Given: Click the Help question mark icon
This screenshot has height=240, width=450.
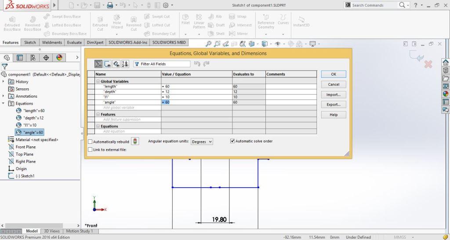Looking at the screenshot, I should coord(415,5).
